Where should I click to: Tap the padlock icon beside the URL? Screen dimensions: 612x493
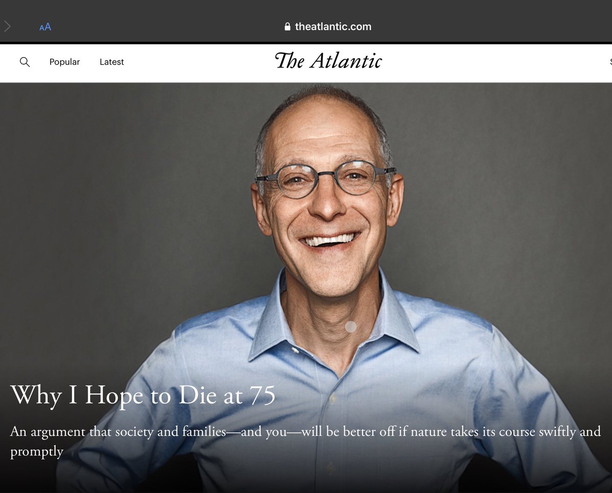click(288, 27)
